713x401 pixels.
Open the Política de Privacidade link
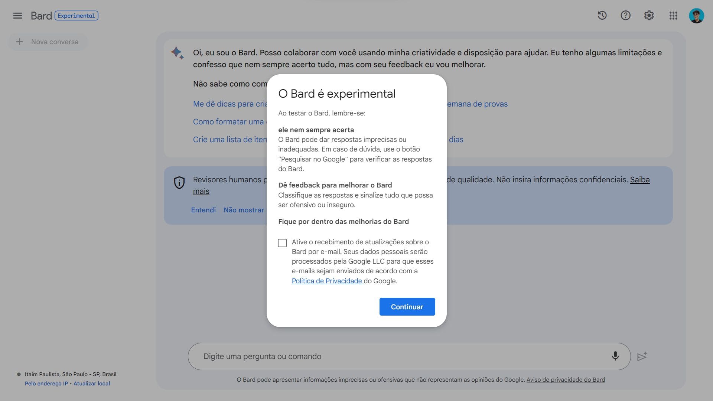(x=327, y=281)
